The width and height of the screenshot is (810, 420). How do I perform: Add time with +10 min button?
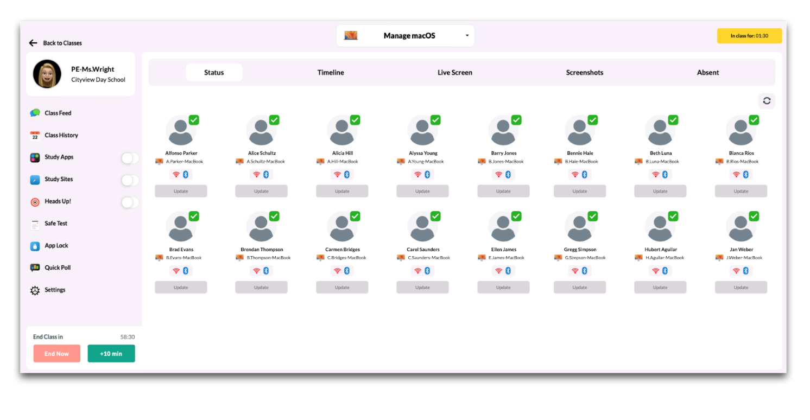pos(111,354)
